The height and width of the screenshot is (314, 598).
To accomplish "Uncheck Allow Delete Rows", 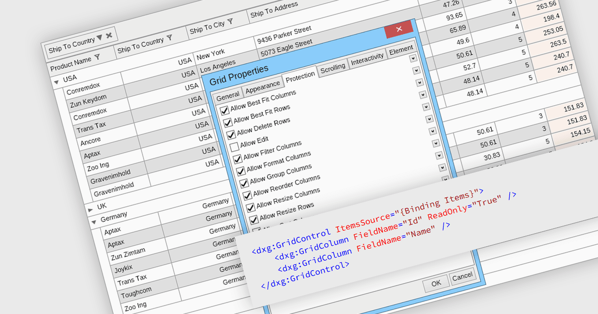I will coord(231,135).
